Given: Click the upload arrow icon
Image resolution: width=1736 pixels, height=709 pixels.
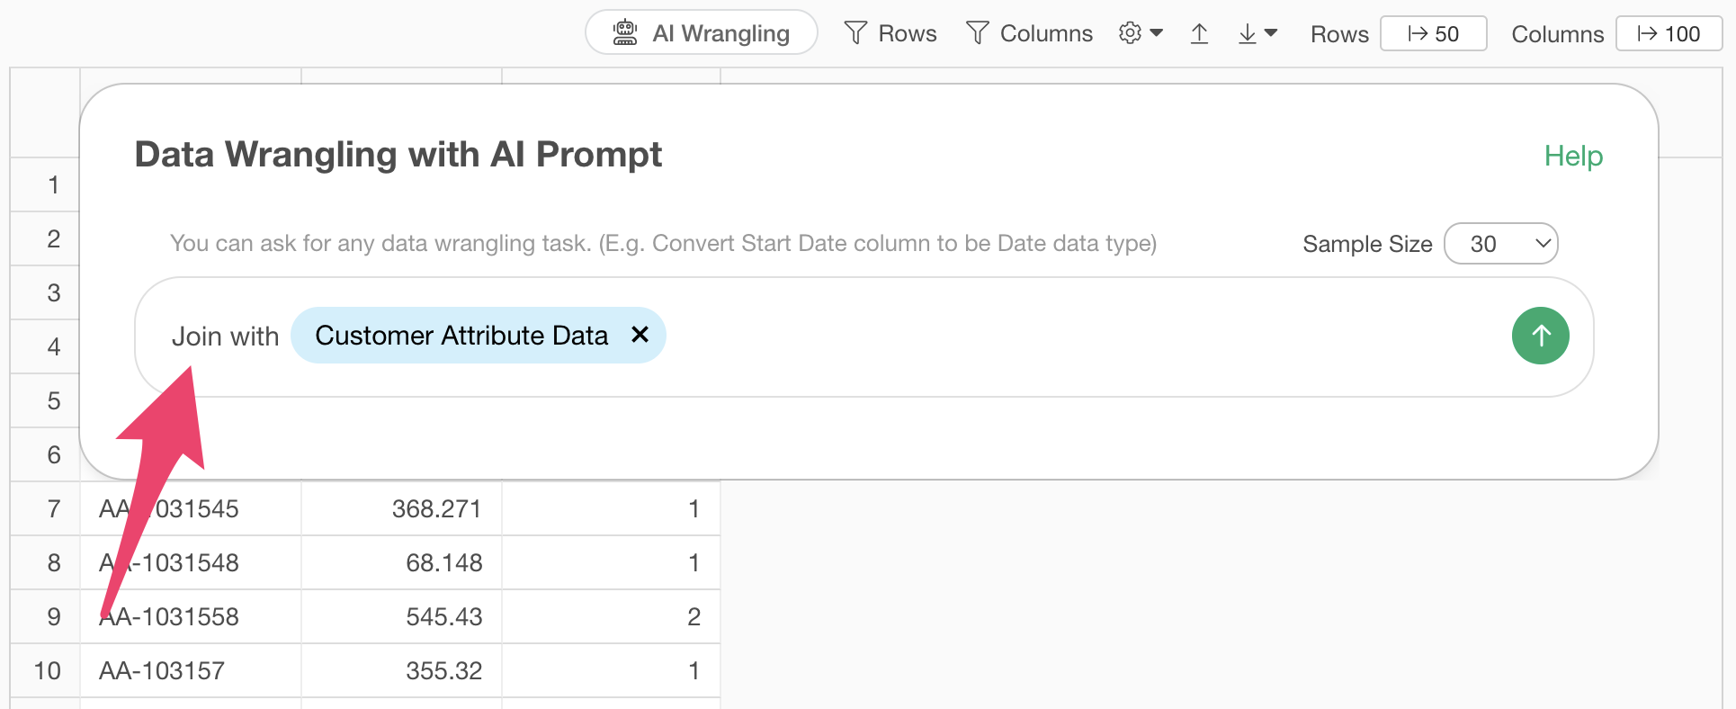Looking at the screenshot, I should click(1199, 34).
